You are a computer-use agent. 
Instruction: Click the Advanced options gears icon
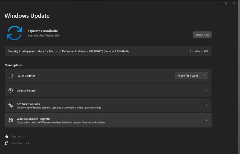tap(10, 106)
